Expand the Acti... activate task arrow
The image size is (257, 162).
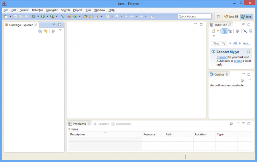(x=240, y=43)
